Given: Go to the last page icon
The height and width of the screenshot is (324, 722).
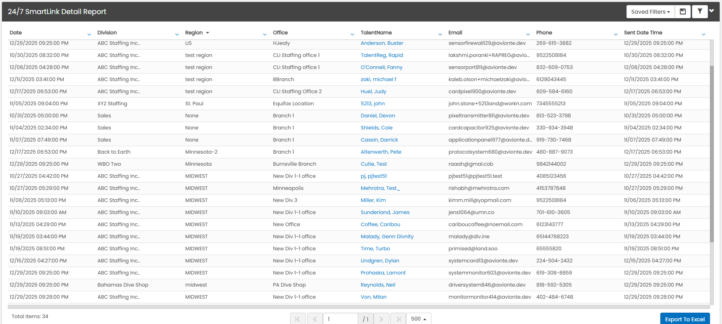Looking at the screenshot, I should click(x=398, y=319).
